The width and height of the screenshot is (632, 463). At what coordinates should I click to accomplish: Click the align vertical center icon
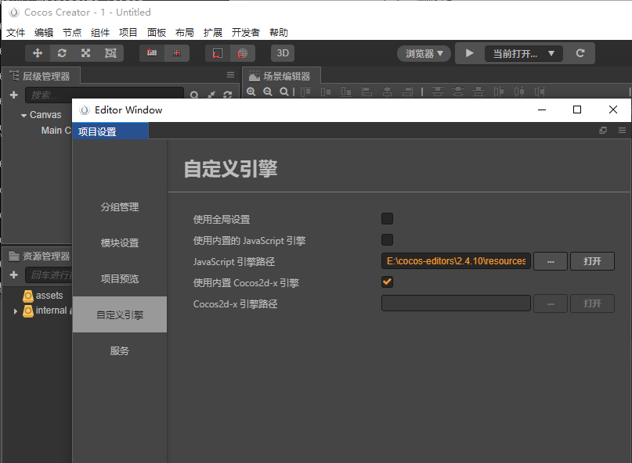click(x=326, y=92)
